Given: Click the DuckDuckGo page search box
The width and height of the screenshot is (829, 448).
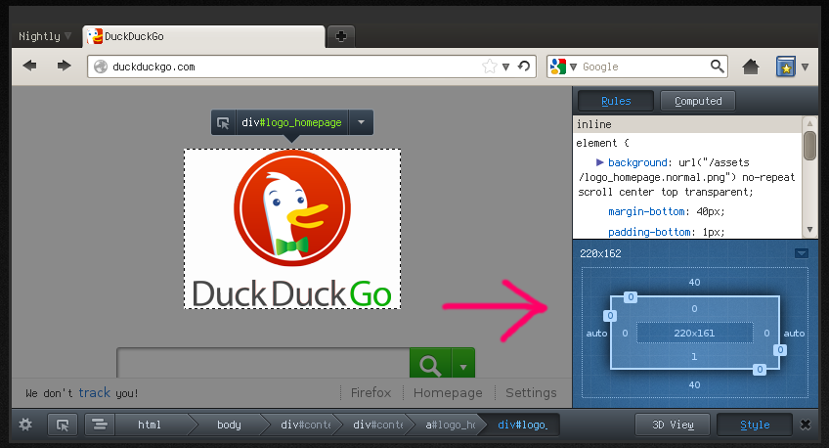Looking at the screenshot, I should tap(263, 363).
